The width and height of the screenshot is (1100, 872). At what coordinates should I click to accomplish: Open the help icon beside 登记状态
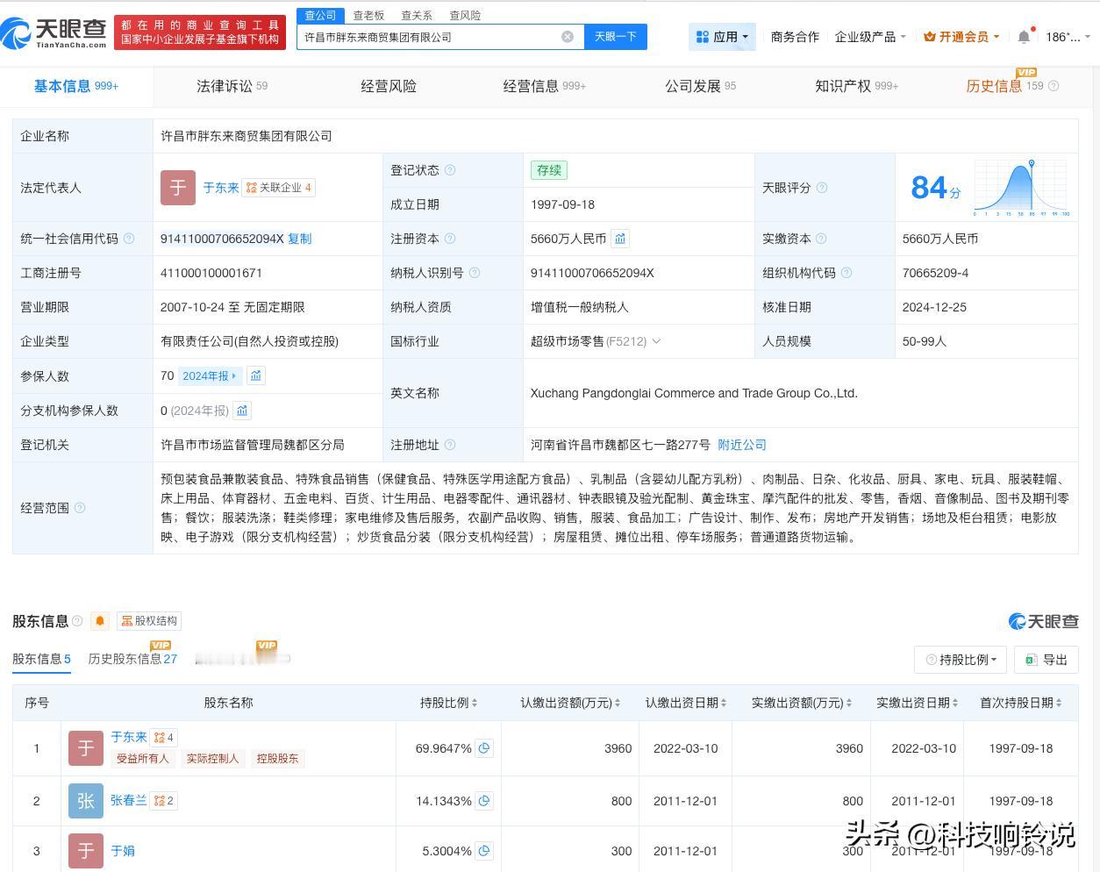450,170
